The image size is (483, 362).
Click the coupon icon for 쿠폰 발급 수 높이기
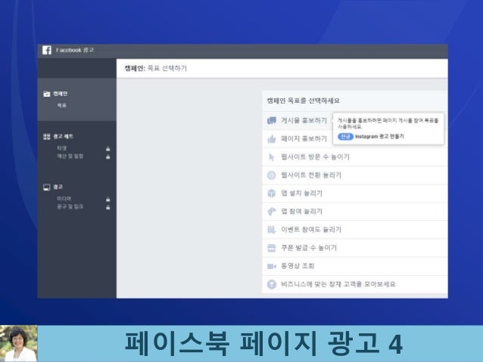[271, 248]
